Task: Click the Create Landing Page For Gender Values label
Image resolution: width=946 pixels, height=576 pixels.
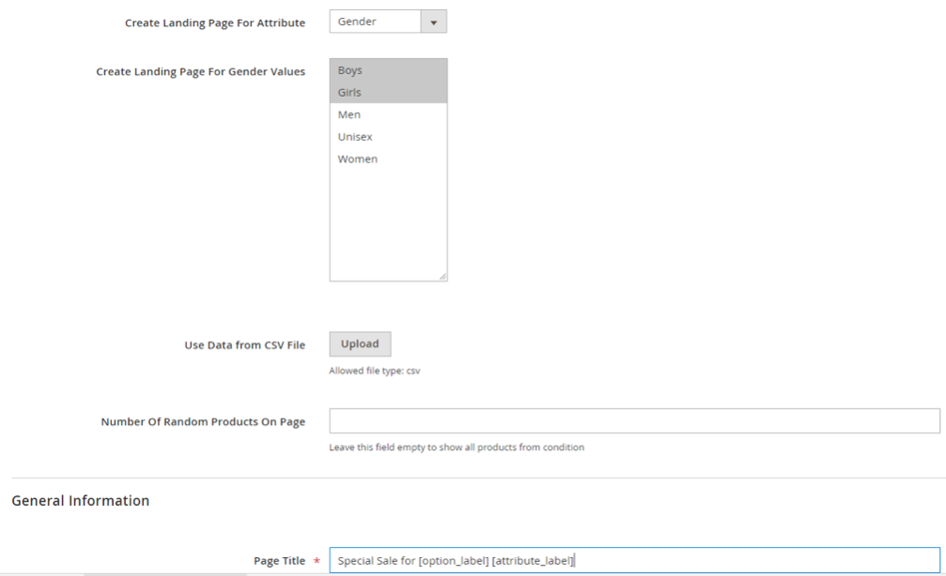Action: [200, 71]
